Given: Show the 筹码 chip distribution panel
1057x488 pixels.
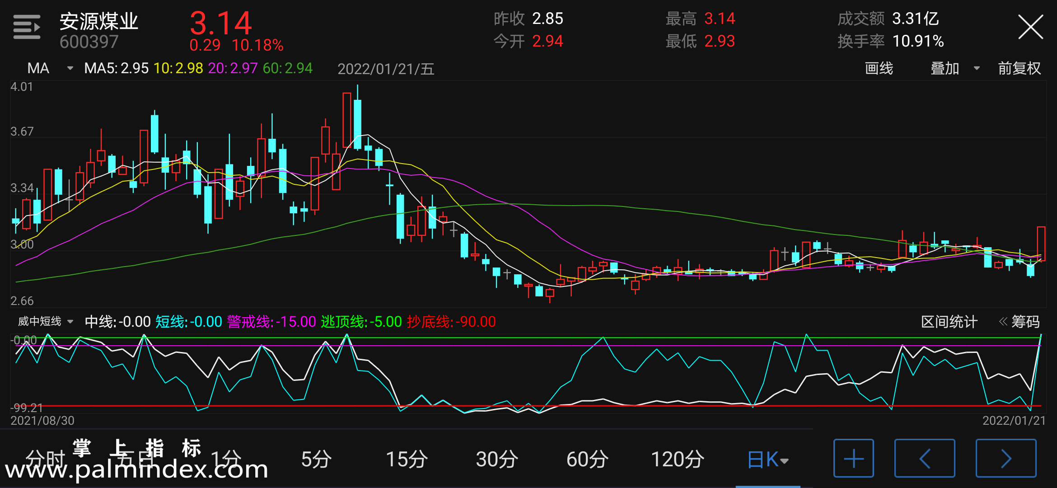Looking at the screenshot, I should (1020, 322).
